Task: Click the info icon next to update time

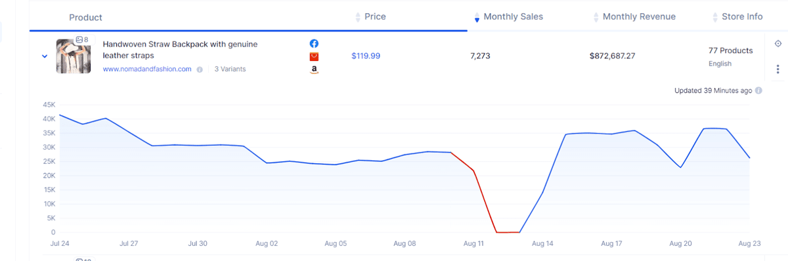Action: 758,90
